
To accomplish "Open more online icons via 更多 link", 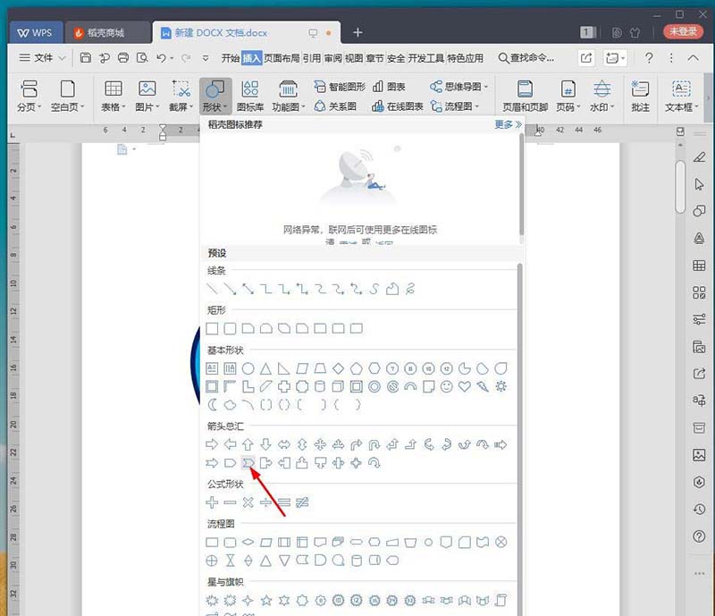I will point(505,125).
